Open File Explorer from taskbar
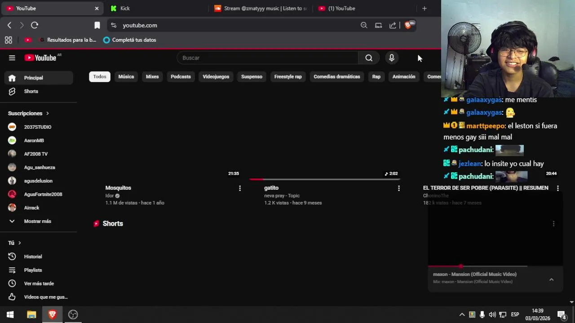 [x=31, y=314]
